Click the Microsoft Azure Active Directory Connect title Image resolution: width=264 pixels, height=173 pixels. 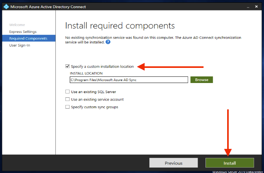point(48,7)
